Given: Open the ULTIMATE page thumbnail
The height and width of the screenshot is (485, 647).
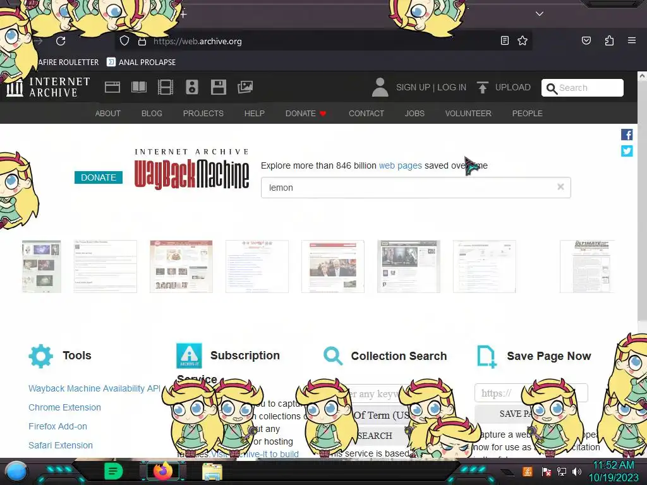Looking at the screenshot, I should [x=587, y=266].
